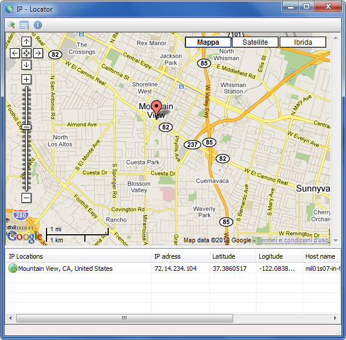Click the Cuernavaca map label
This screenshot has height=340, width=346.
pos(212,181)
